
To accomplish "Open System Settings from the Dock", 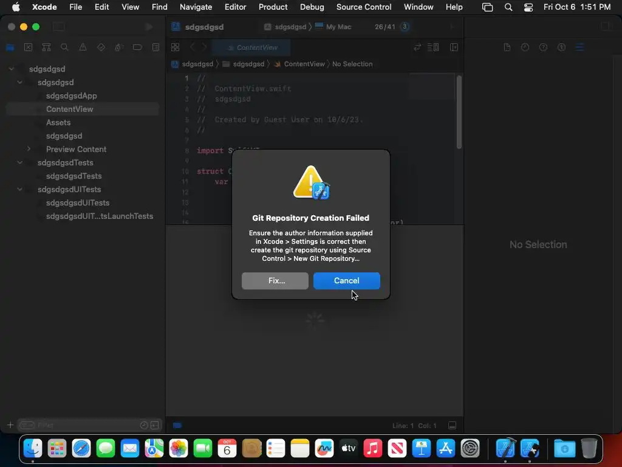I will tap(470, 449).
